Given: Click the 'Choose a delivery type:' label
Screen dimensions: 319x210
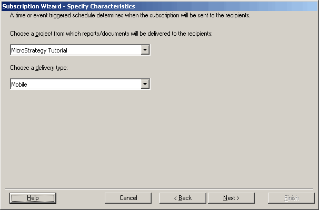Looking at the screenshot, I should [x=39, y=68].
